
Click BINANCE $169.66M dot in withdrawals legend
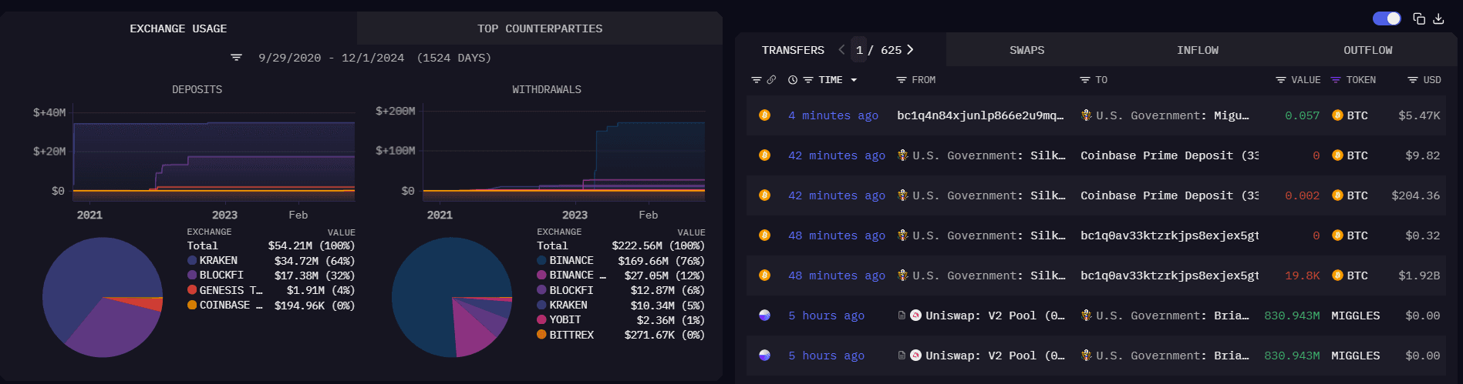pos(542,261)
